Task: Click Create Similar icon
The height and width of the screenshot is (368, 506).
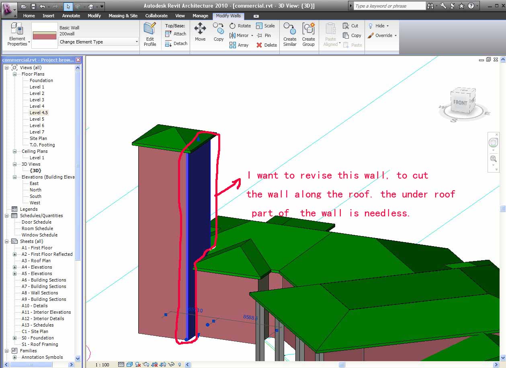Action: point(289,34)
